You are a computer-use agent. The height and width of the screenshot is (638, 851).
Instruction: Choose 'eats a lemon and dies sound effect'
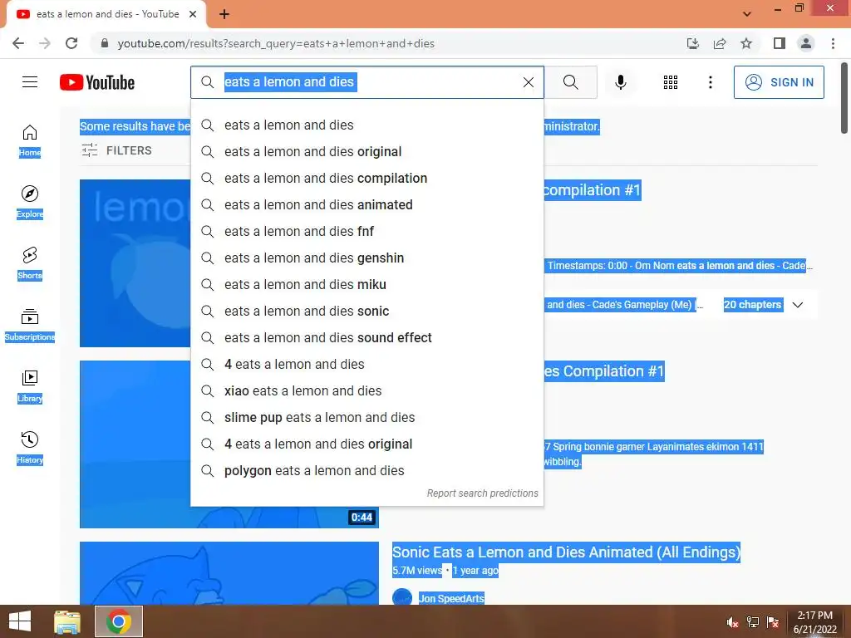point(366,337)
